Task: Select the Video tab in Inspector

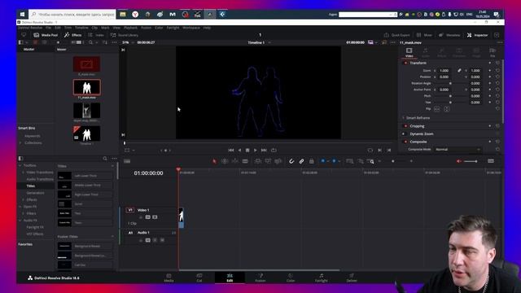Action: pyautogui.click(x=409, y=52)
